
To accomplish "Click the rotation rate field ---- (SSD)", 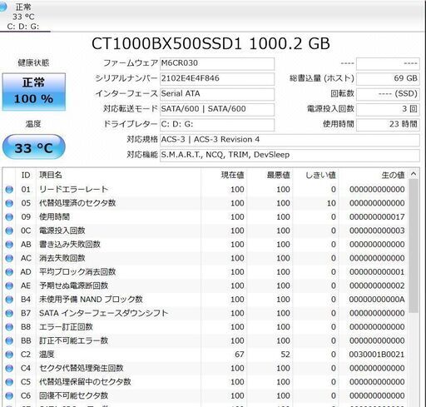I will click(x=388, y=94).
